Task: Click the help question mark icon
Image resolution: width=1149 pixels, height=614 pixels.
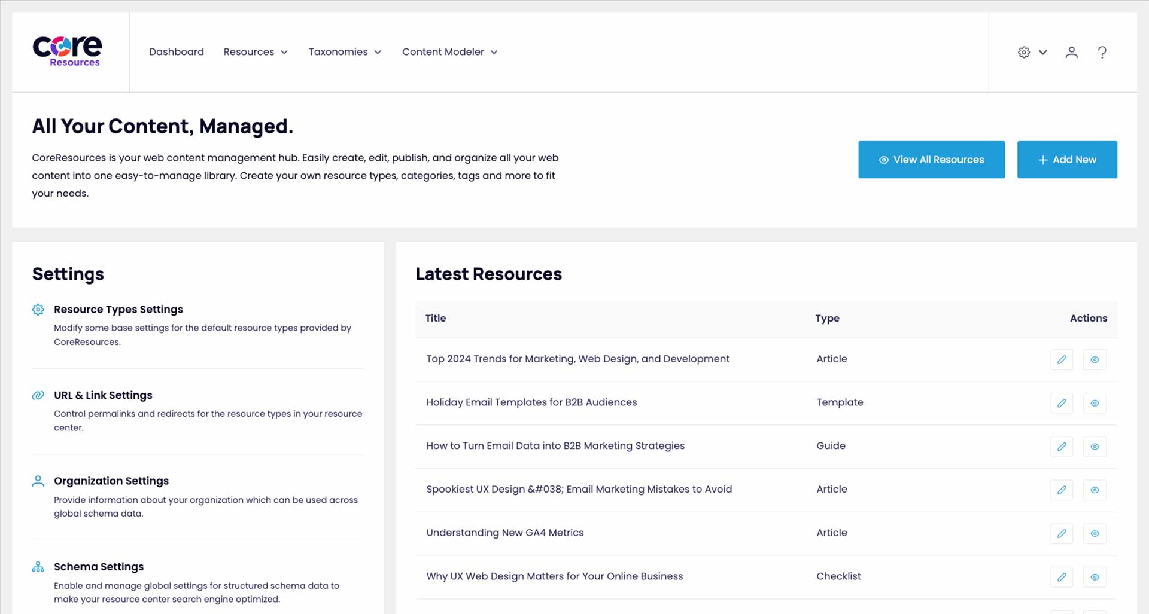Action: (1102, 52)
